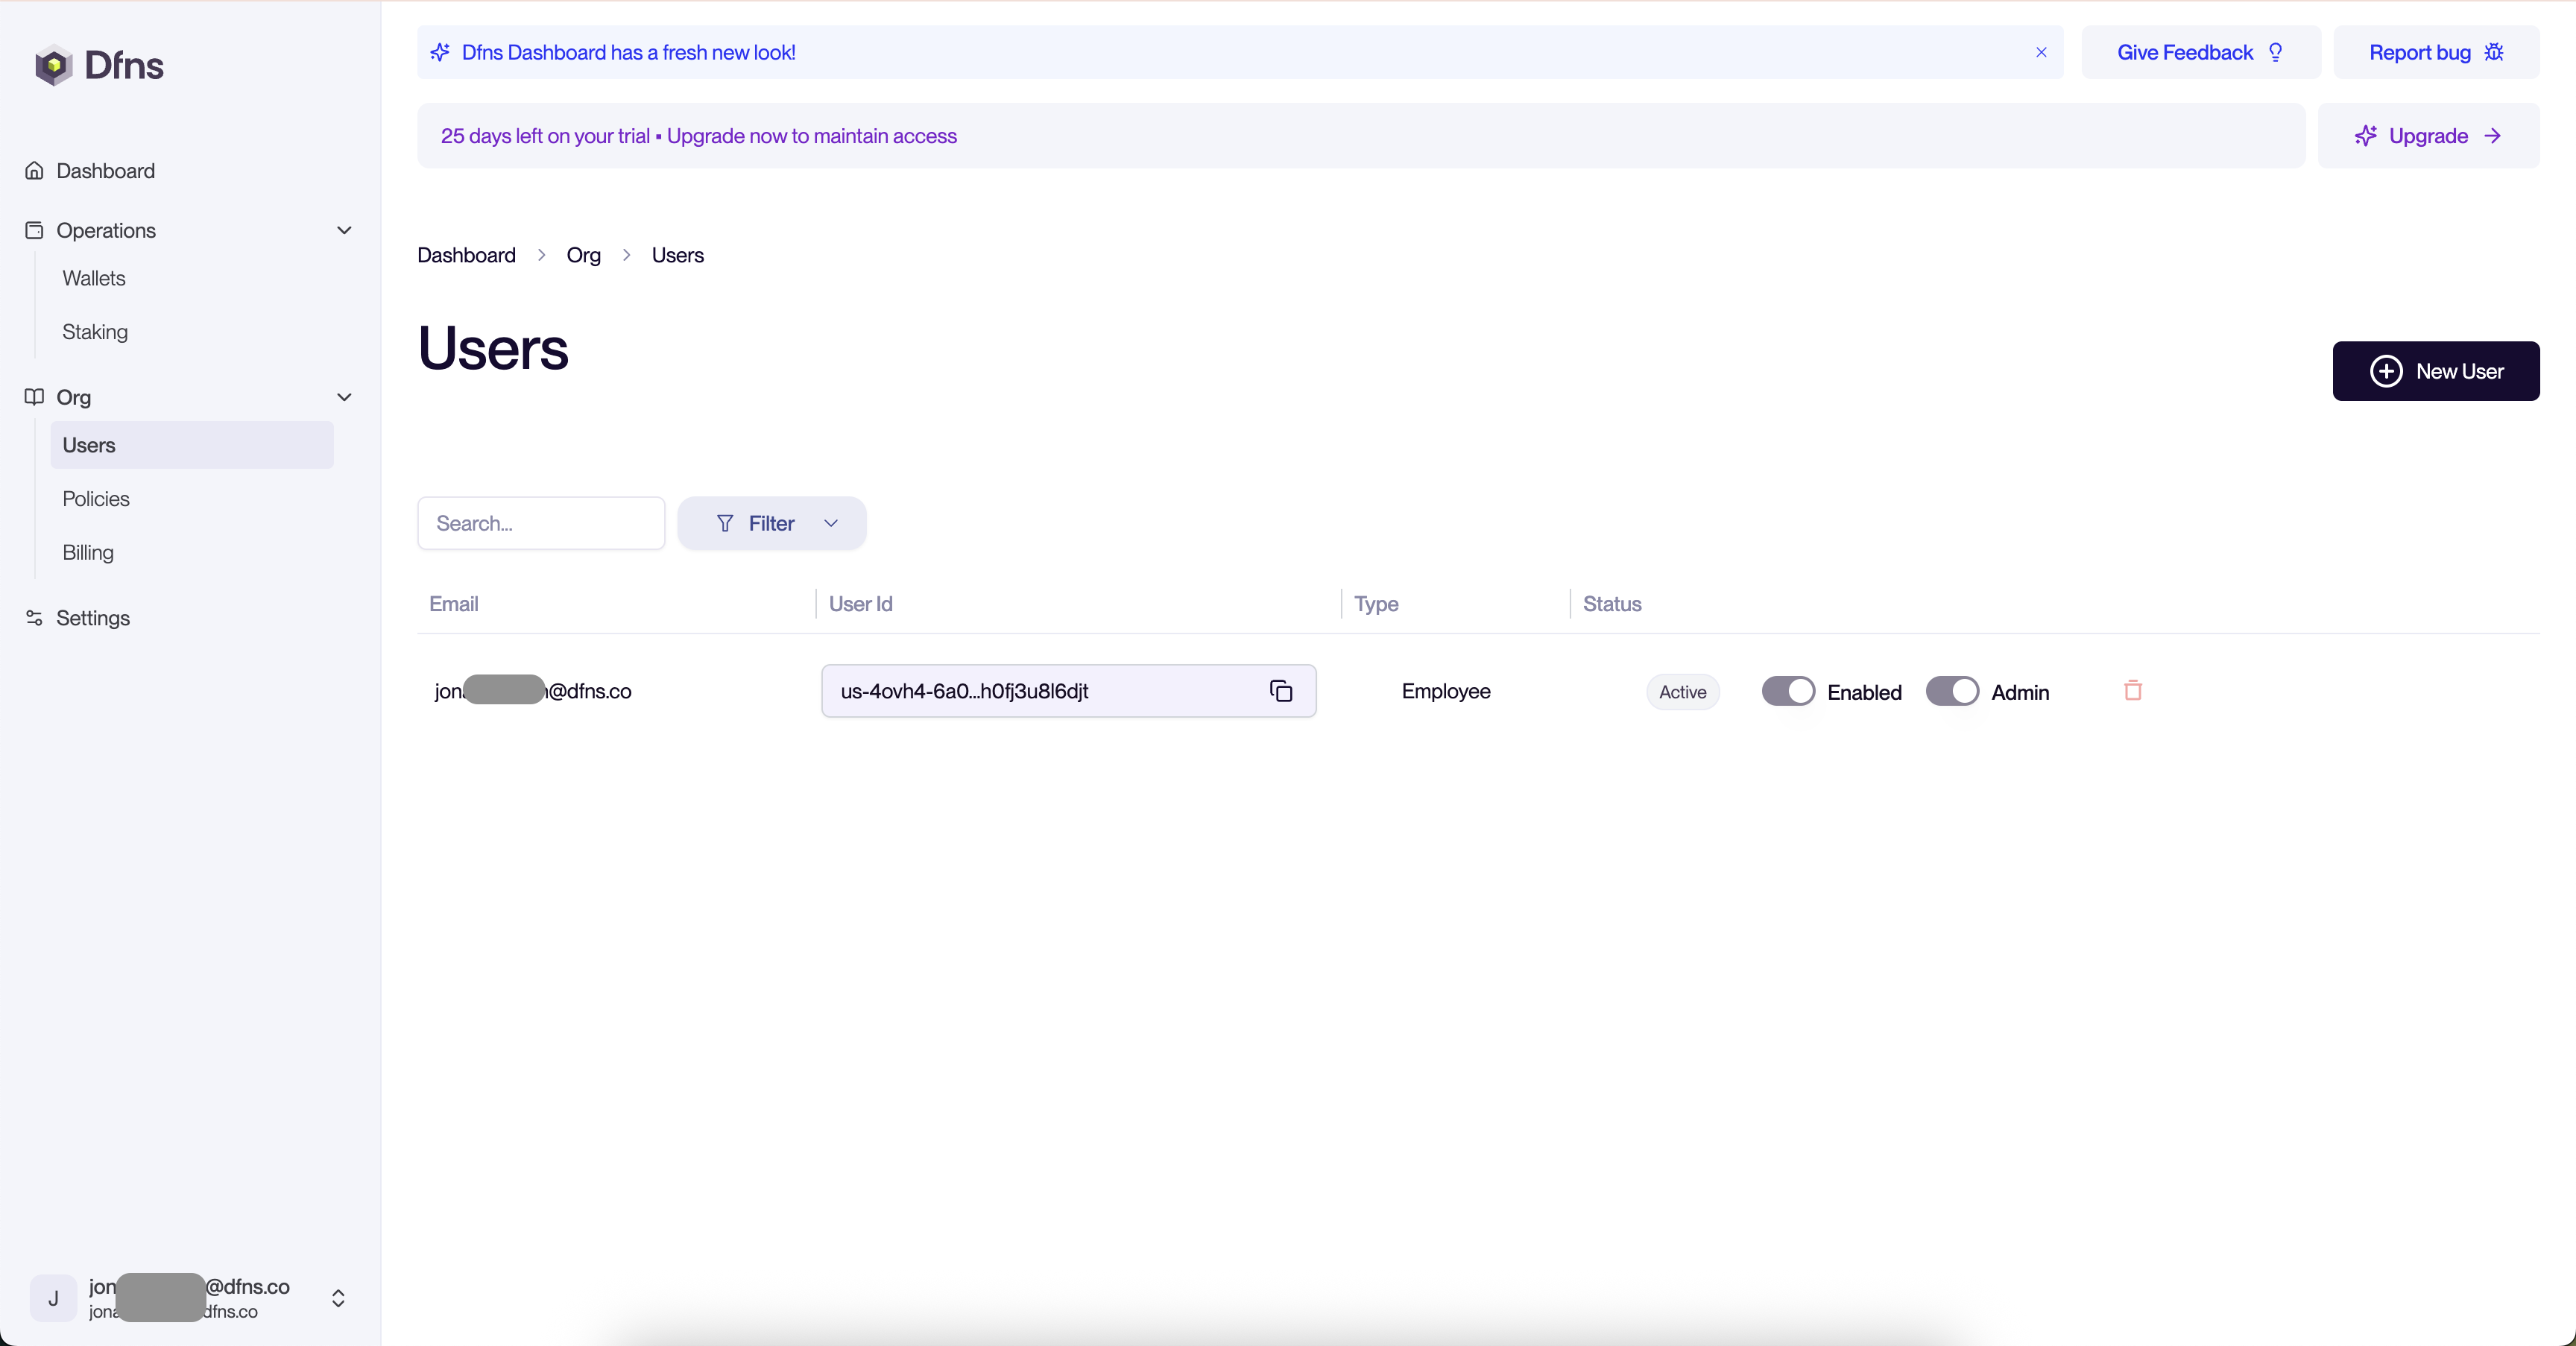Collapse the Operations section chevron
The height and width of the screenshot is (1346, 2576).
point(344,230)
